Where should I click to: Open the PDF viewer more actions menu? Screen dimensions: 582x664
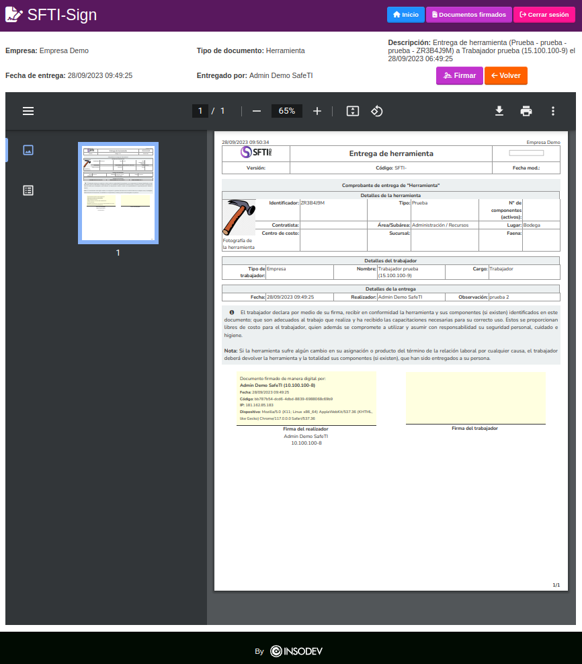click(553, 111)
